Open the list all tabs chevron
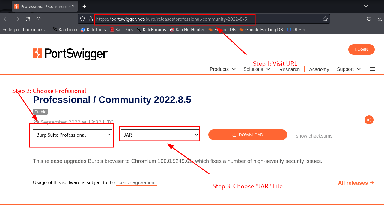384x215 pixels. 366,6
